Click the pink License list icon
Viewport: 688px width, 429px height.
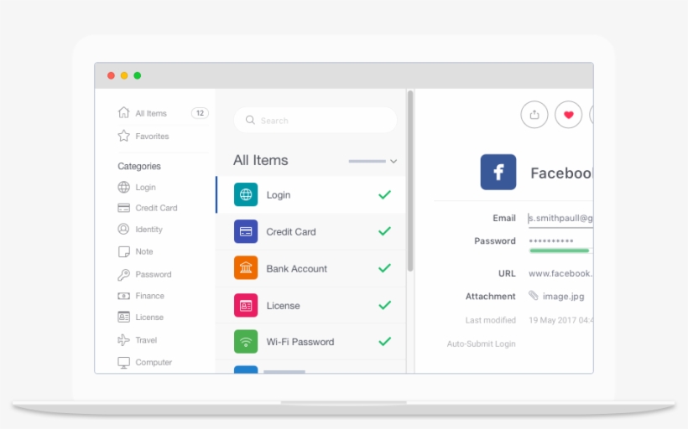246,306
